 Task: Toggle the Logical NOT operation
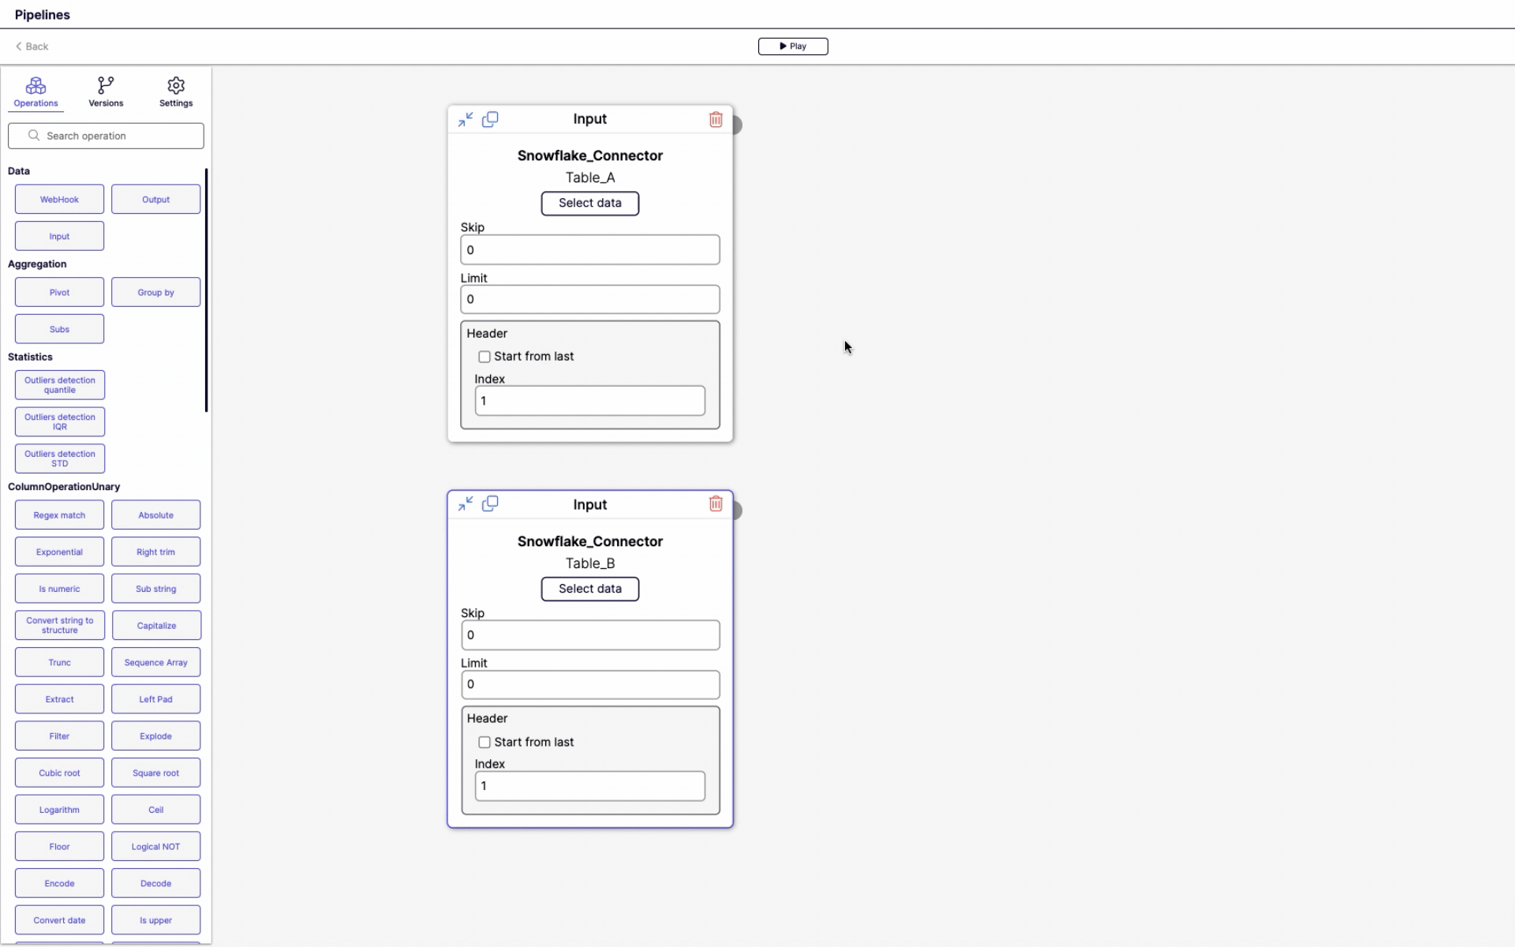point(155,846)
